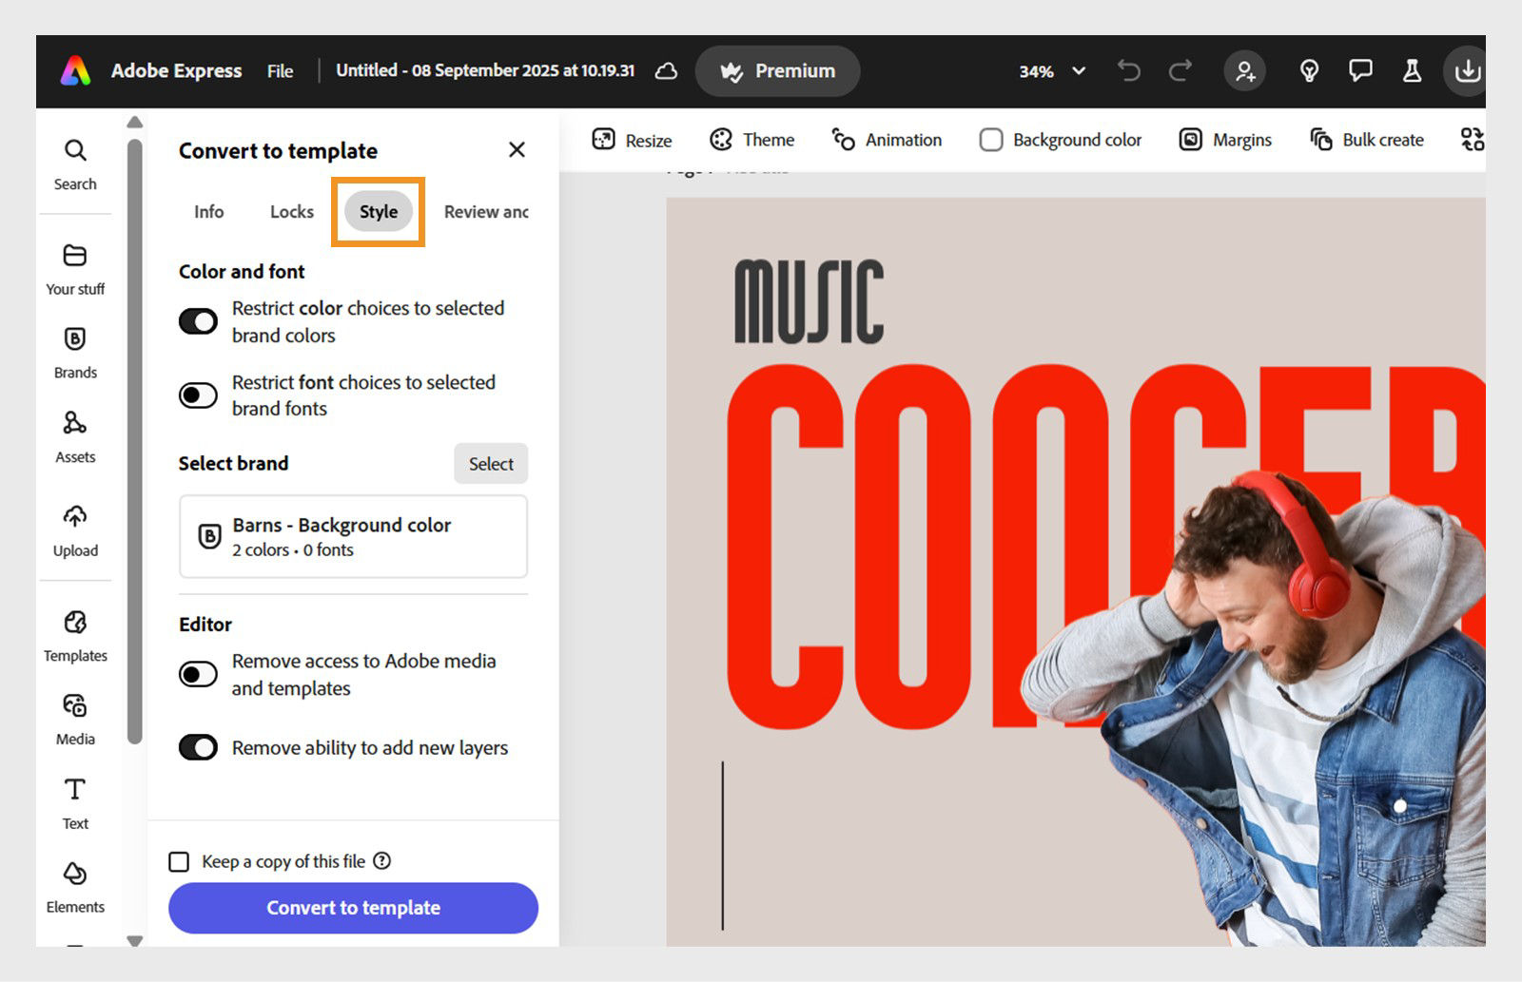The width and height of the screenshot is (1522, 982).
Task: Click the Adobe Express logo
Action: [x=76, y=71]
